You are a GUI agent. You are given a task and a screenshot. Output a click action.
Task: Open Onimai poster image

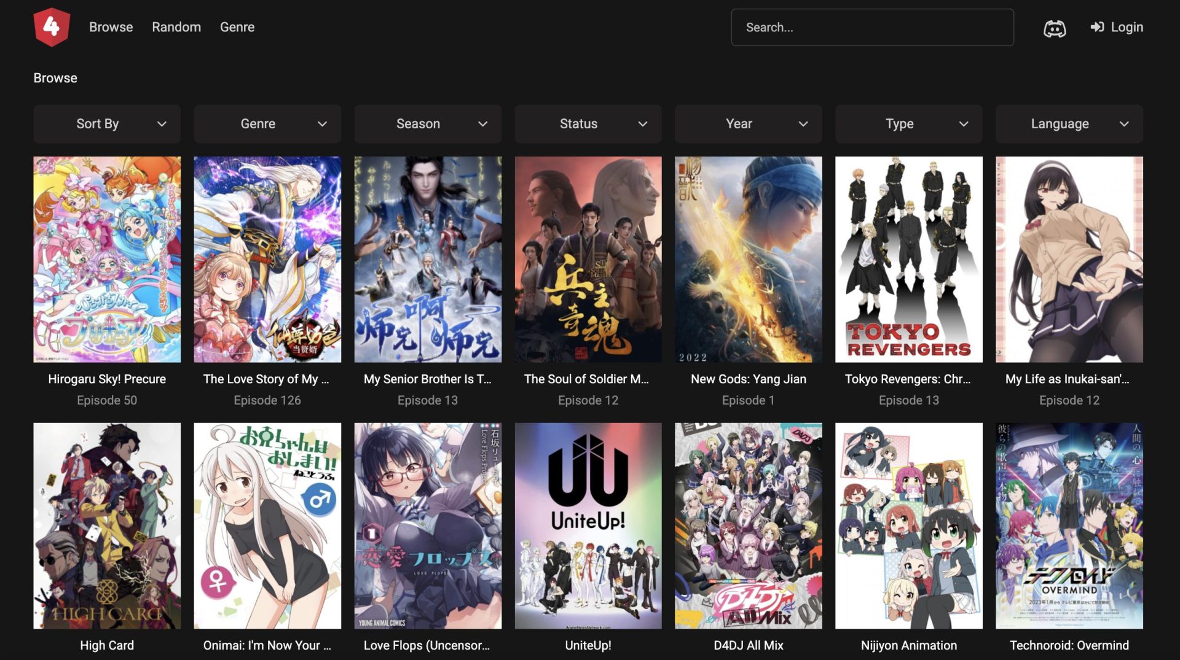[x=267, y=526]
